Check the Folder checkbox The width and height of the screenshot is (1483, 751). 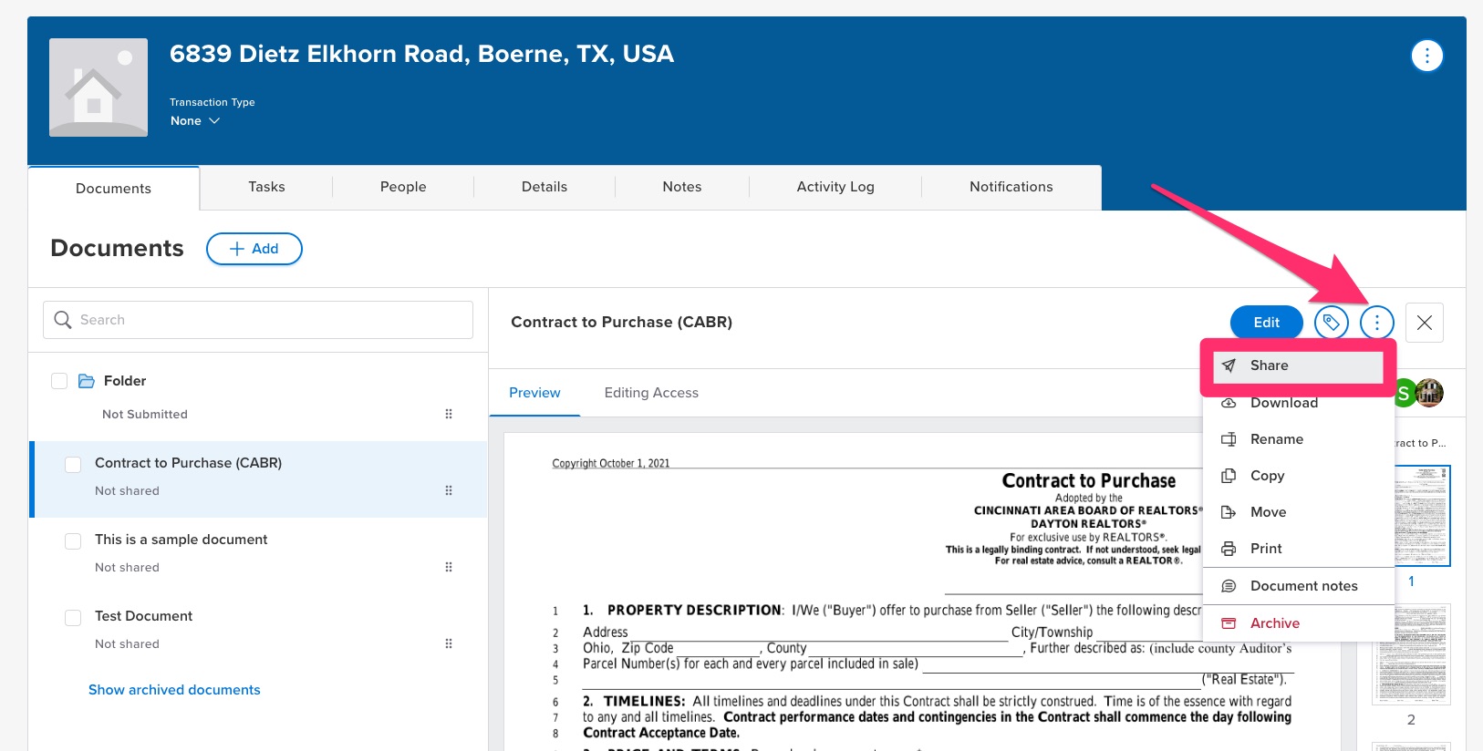59,381
